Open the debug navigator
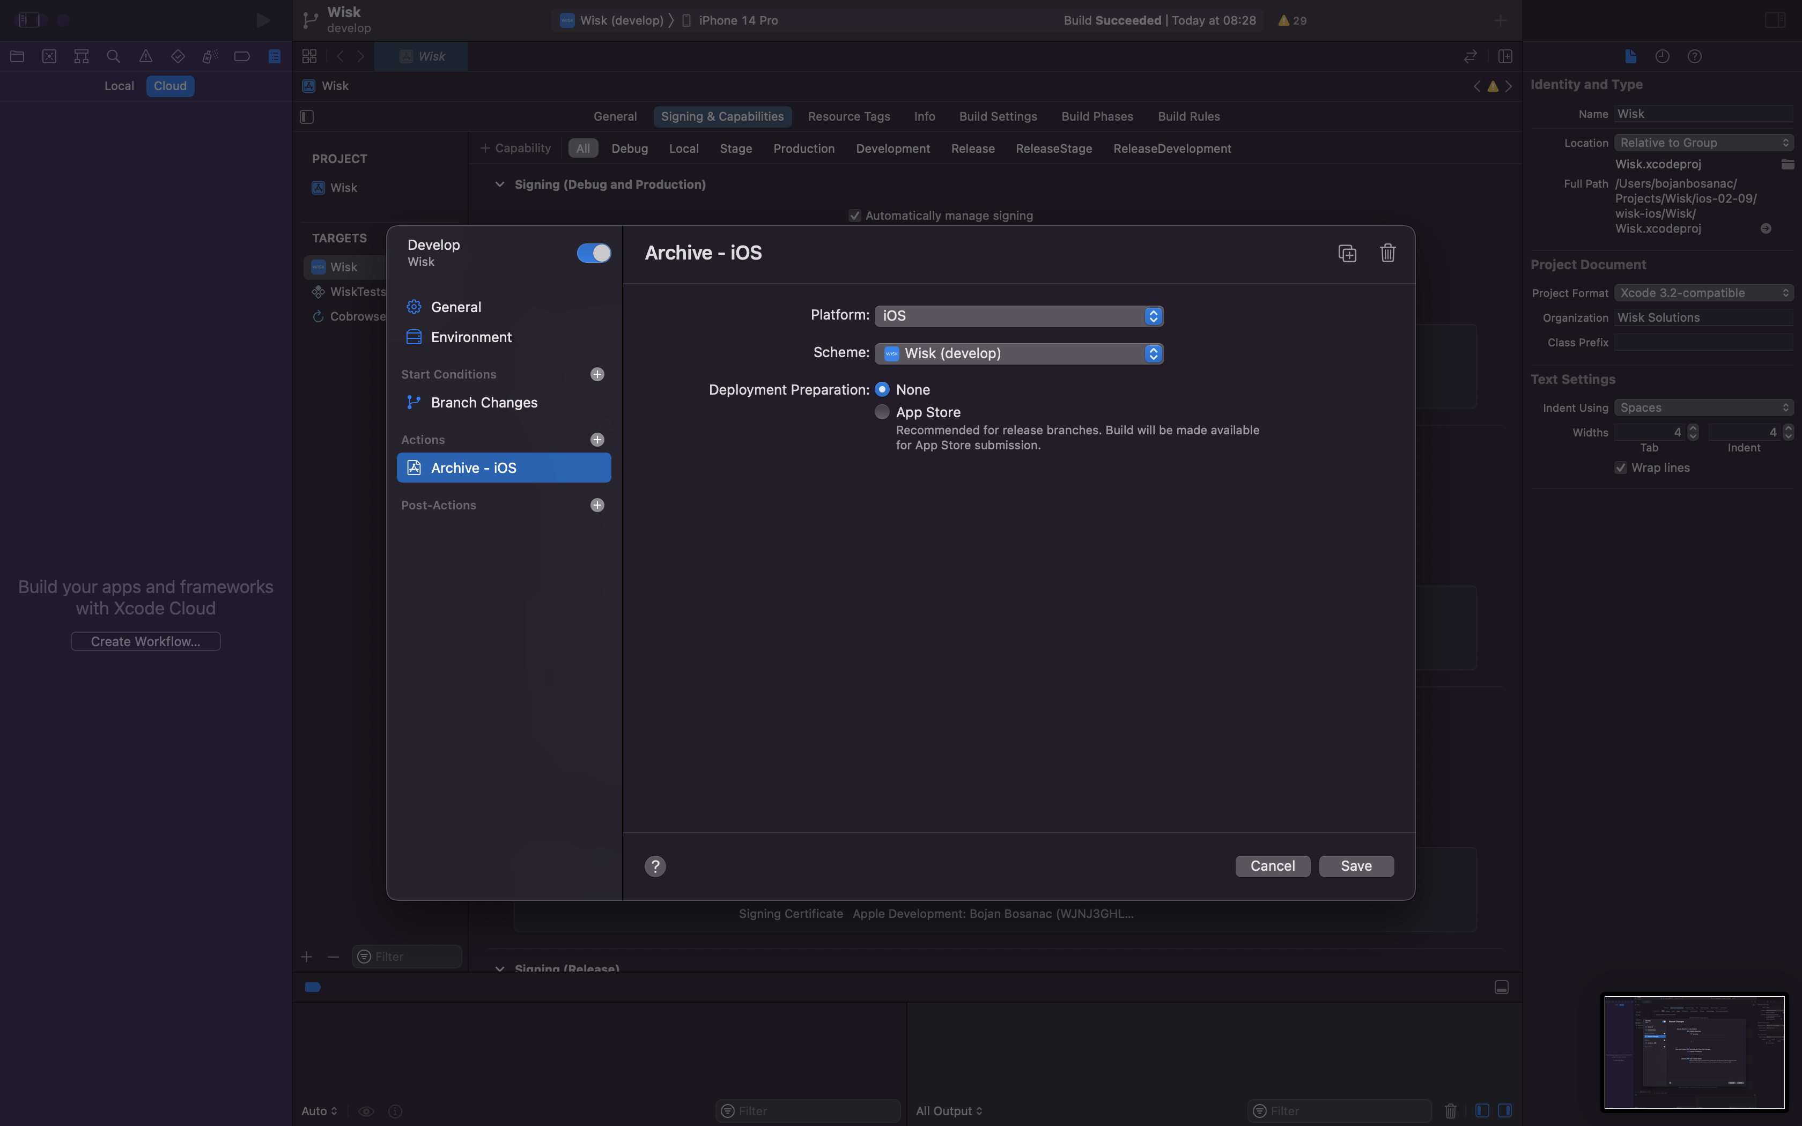 210,57
